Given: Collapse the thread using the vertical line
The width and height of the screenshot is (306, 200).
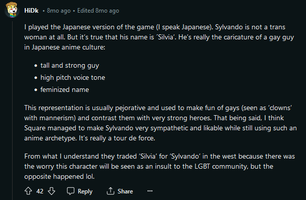Looking at the screenshot, I should 12,110.
